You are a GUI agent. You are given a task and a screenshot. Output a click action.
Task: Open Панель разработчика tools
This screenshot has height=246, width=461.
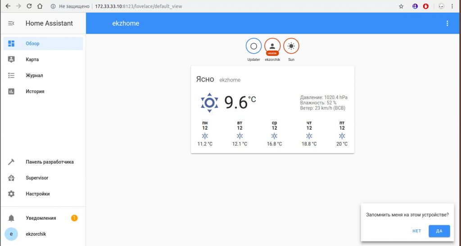click(x=50, y=162)
